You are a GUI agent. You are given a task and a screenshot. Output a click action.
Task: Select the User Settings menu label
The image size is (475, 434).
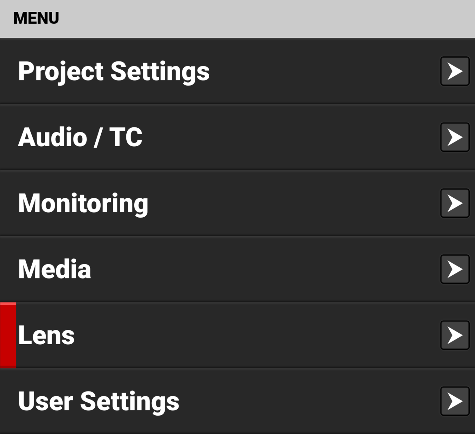pos(98,401)
